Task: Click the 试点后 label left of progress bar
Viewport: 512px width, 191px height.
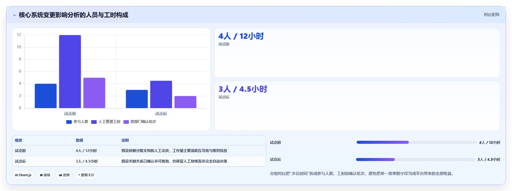Action: click(x=276, y=160)
